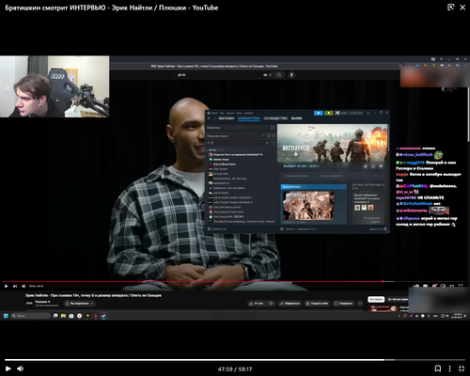Click the 'Поделиться' share button
This screenshot has height=376, width=470.
pos(290,304)
